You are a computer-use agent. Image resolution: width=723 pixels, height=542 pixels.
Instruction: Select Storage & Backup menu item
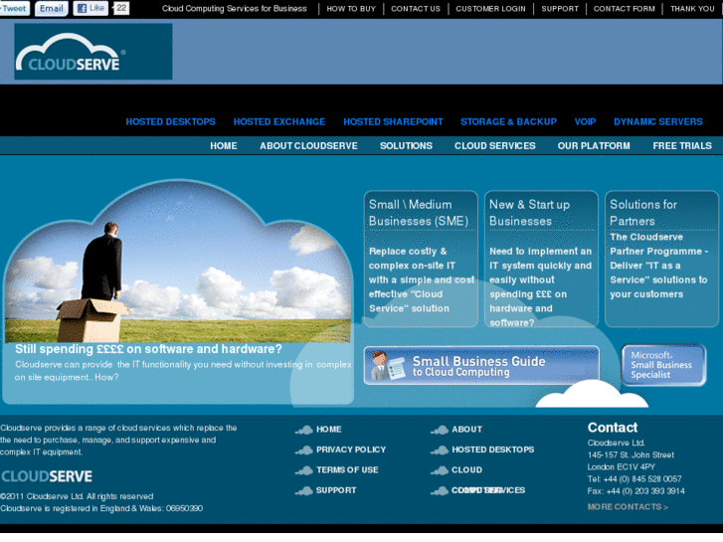[x=508, y=121]
